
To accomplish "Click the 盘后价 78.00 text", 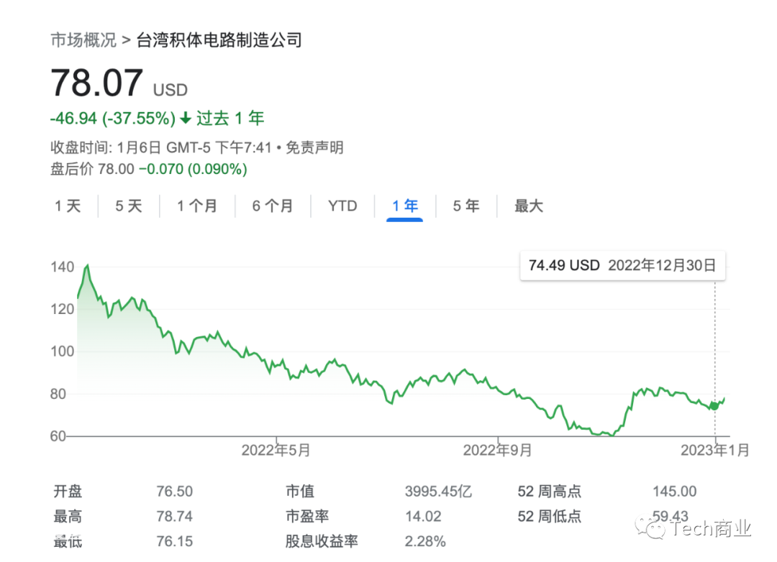I will click(x=92, y=170).
